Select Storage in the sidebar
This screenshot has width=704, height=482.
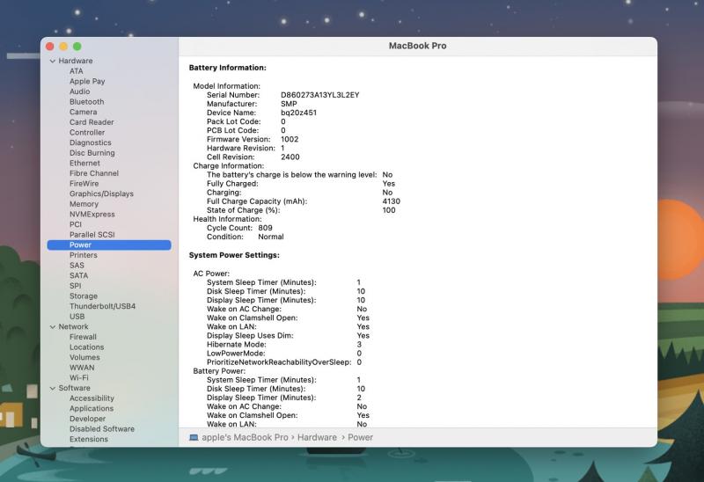point(84,296)
